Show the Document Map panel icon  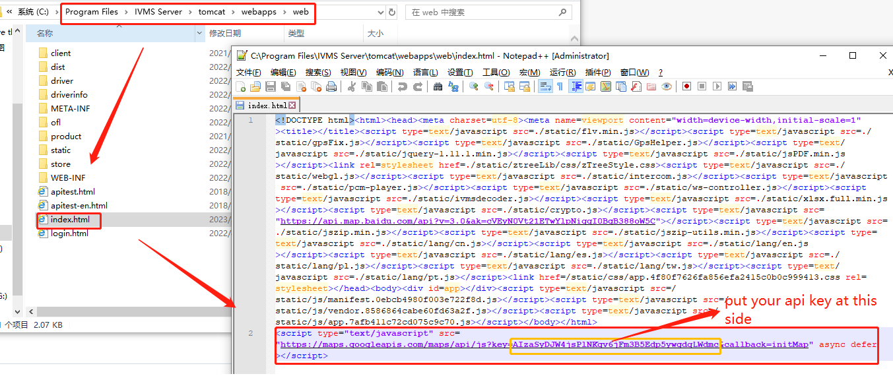(606, 86)
